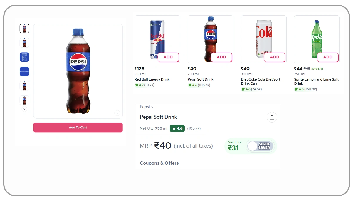This screenshot has height=201, width=353.
Task: ADD Sprite Lemon and Lime Soft Drink
Action: tap(328, 57)
